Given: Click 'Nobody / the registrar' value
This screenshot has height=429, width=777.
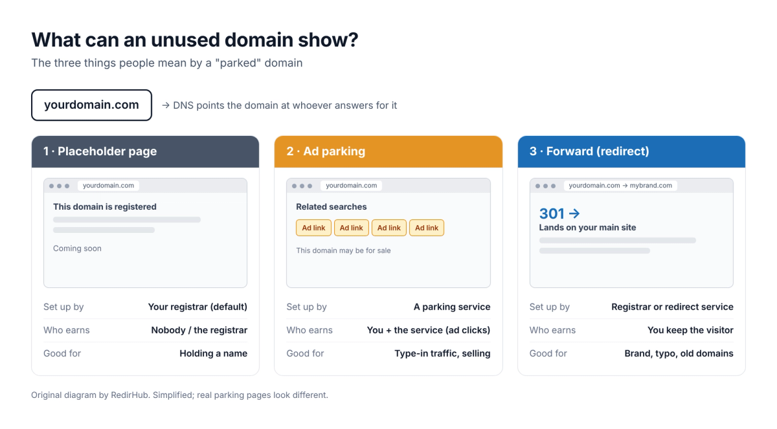Looking at the screenshot, I should 199,330.
